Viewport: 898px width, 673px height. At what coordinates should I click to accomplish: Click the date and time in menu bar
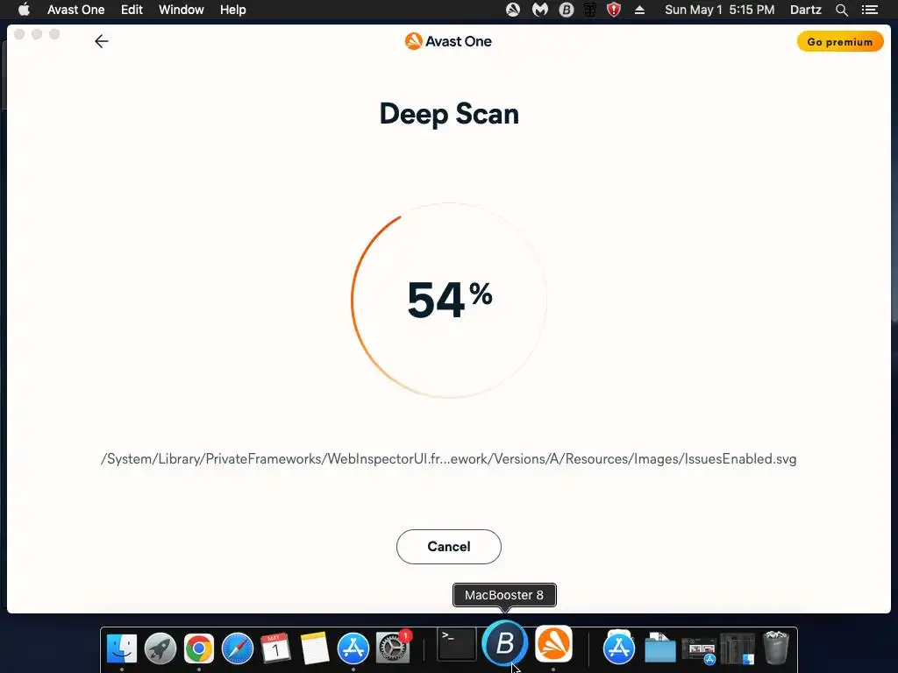point(719,10)
